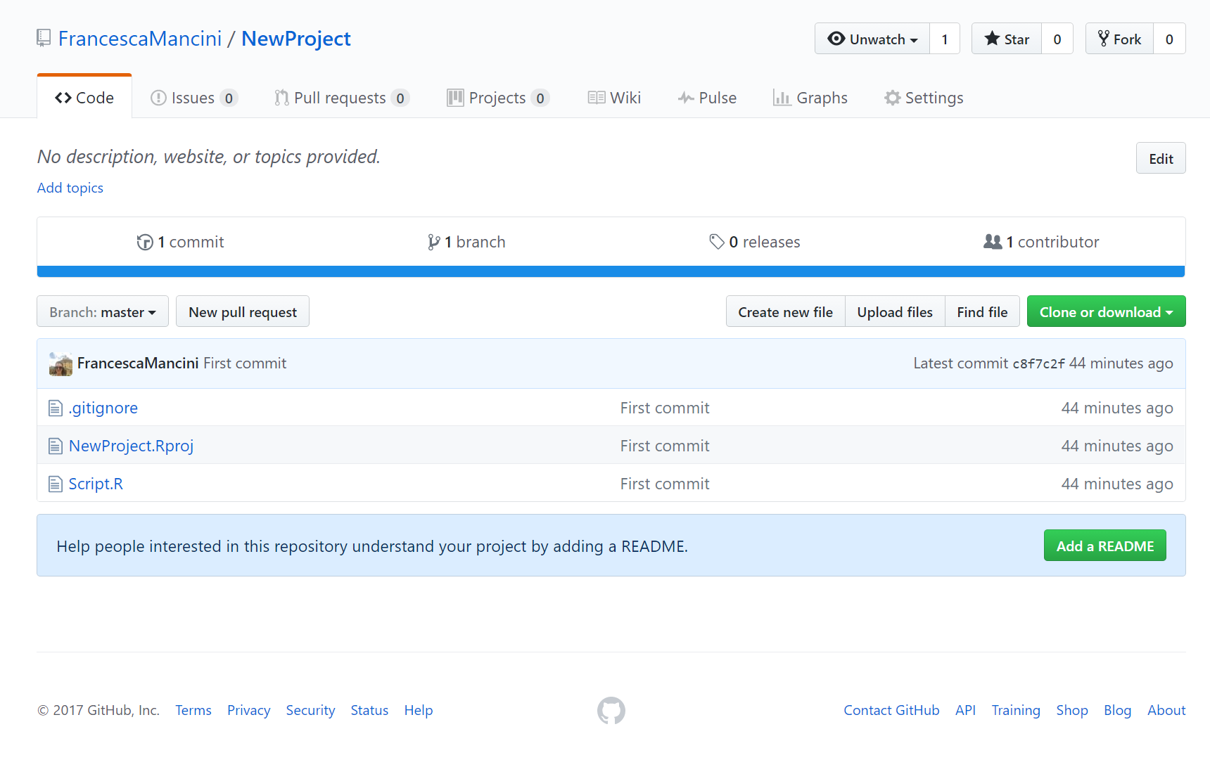Click New pull request button
The width and height of the screenshot is (1210, 767).
243,311
